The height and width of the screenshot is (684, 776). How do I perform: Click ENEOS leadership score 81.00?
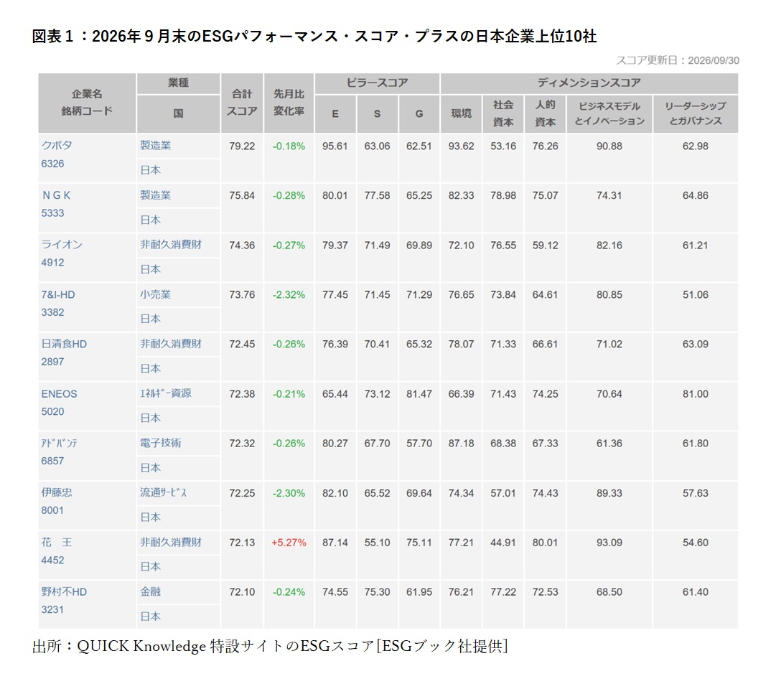coord(696,395)
